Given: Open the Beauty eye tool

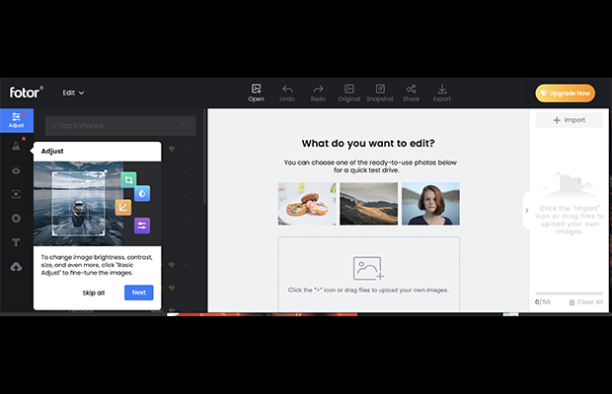Looking at the screenshot, I should (16, 170).
